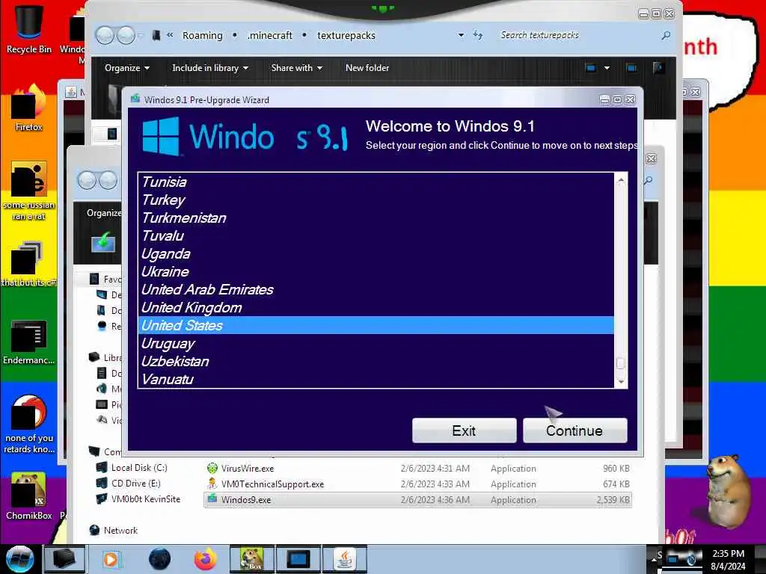Click Roaming in the address breadcrumb
Image resolution: width=766 pixels, height=574 pixels.
[x=202, y=36]
